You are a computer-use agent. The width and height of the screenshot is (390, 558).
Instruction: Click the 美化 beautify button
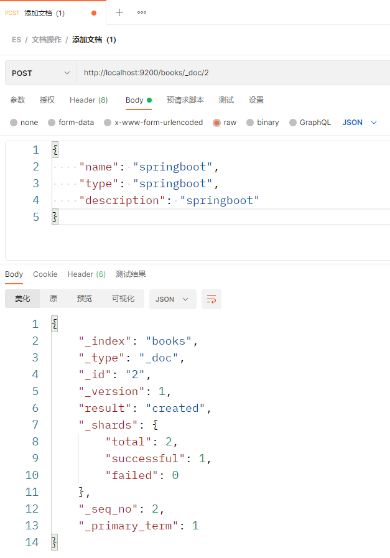coord(22,299)
